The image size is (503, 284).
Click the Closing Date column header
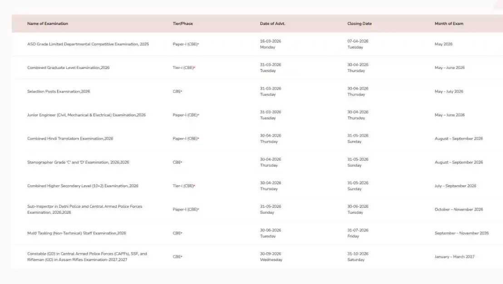pyautogui.click(x=360, y=24)
